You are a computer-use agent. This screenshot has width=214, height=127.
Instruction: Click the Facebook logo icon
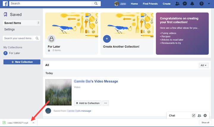click(5, 4)
